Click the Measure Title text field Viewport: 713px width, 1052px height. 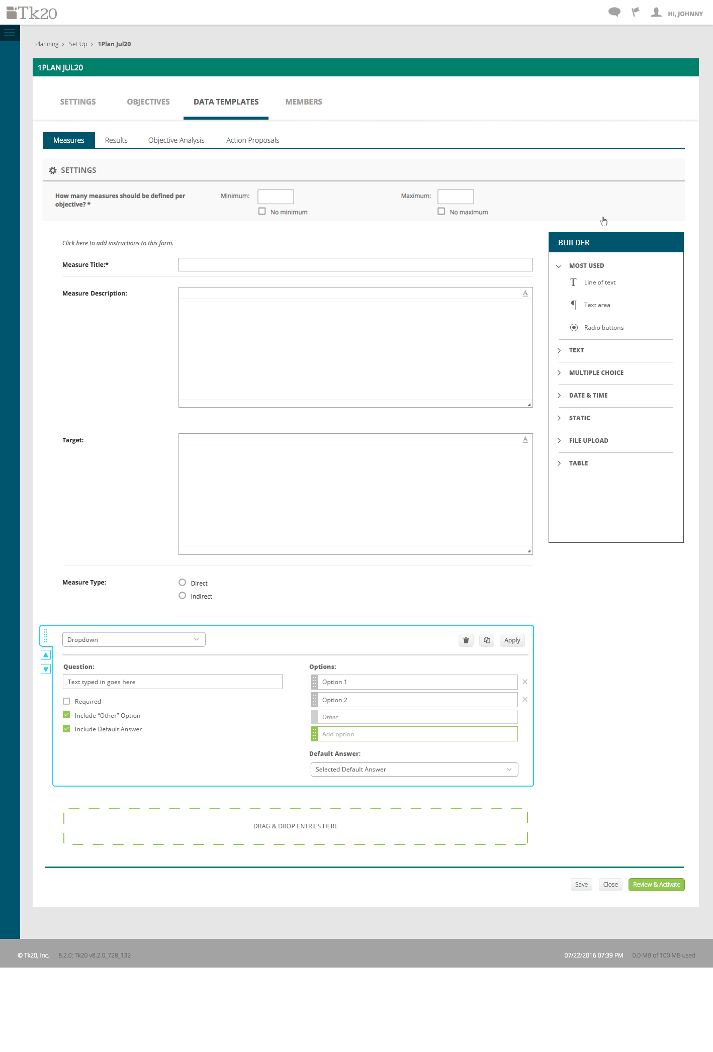355,265
